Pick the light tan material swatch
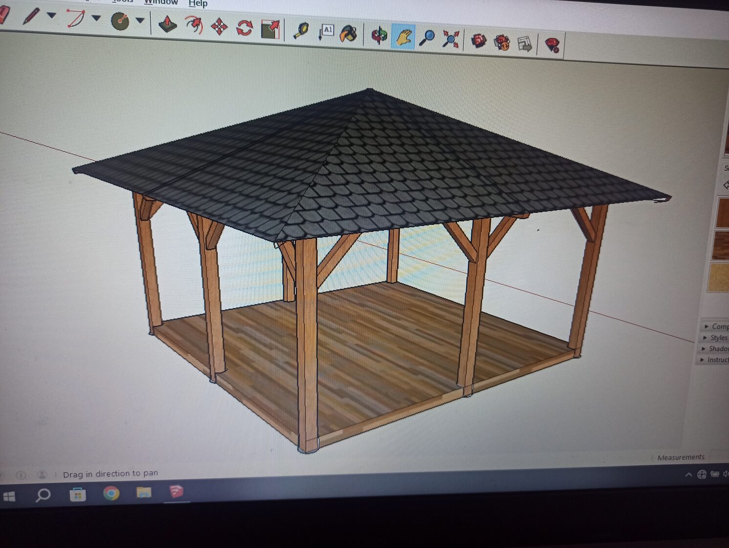The width and height of the screenshot is (729, 548). [719, 277]
